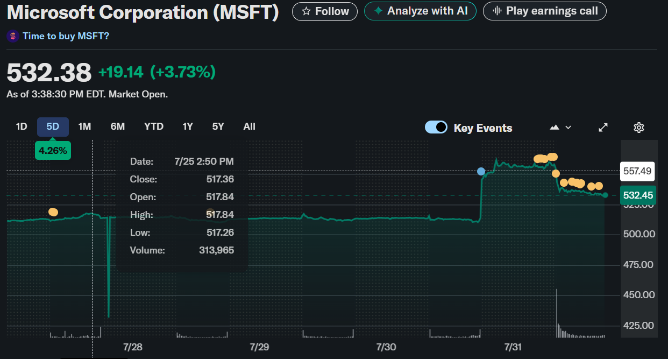This screenshot has width=668, height=359.
Task: Switch chart range to 1D
Action: [x=22, y=126]
